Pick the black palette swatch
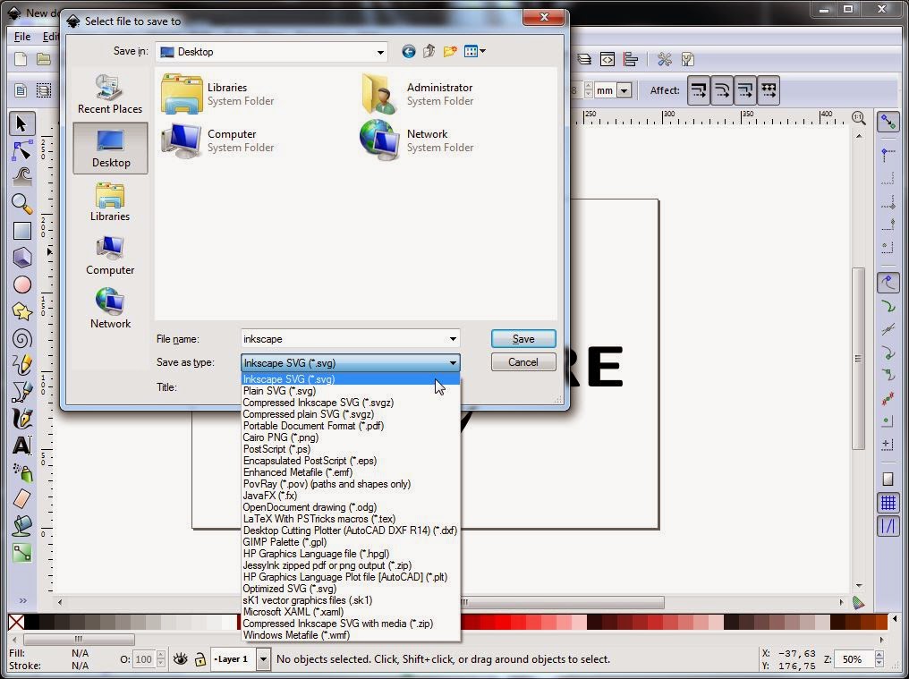The width and height of the screenshot is (909, 679). click(32, 622)
